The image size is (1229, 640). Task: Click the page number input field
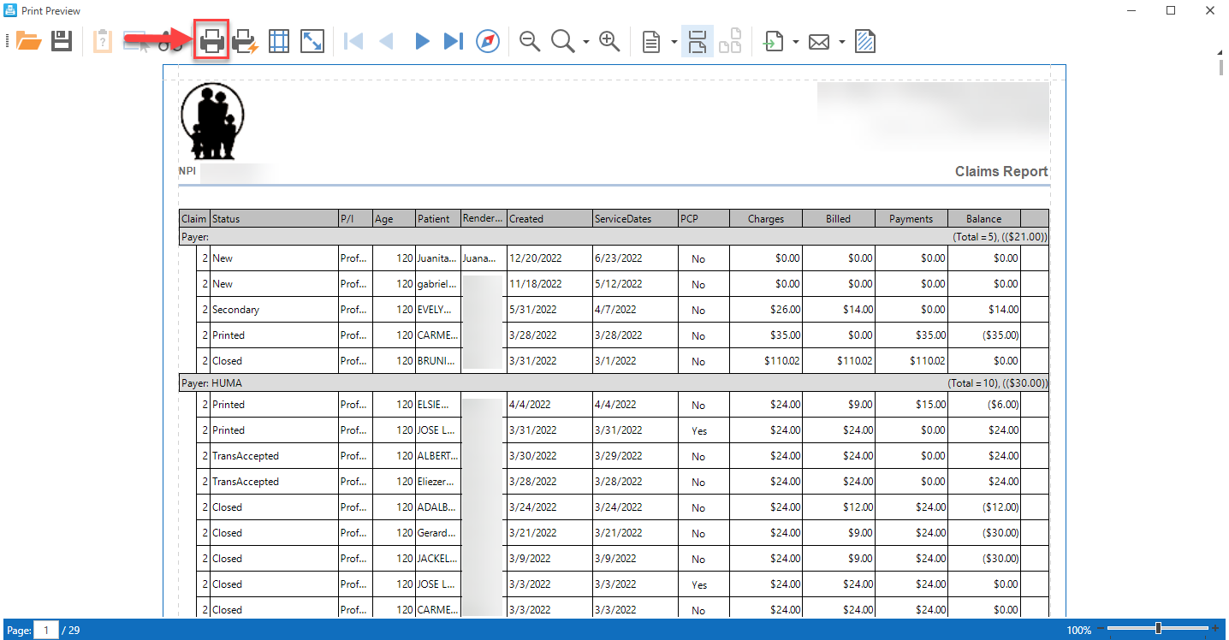click(46, 630)
